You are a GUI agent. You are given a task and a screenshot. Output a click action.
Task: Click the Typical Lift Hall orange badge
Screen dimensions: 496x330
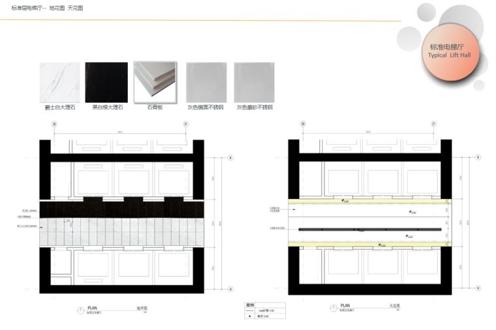click(x=449, y=51)
